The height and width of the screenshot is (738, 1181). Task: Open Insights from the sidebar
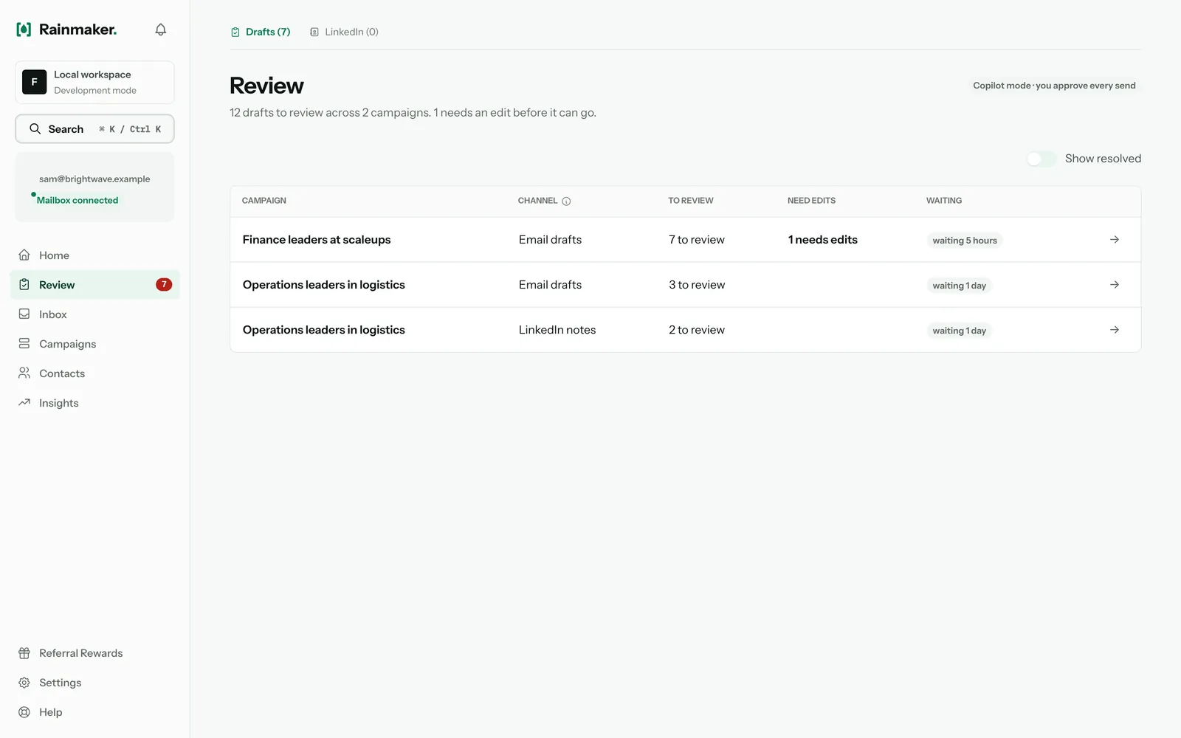pos(95,403)
